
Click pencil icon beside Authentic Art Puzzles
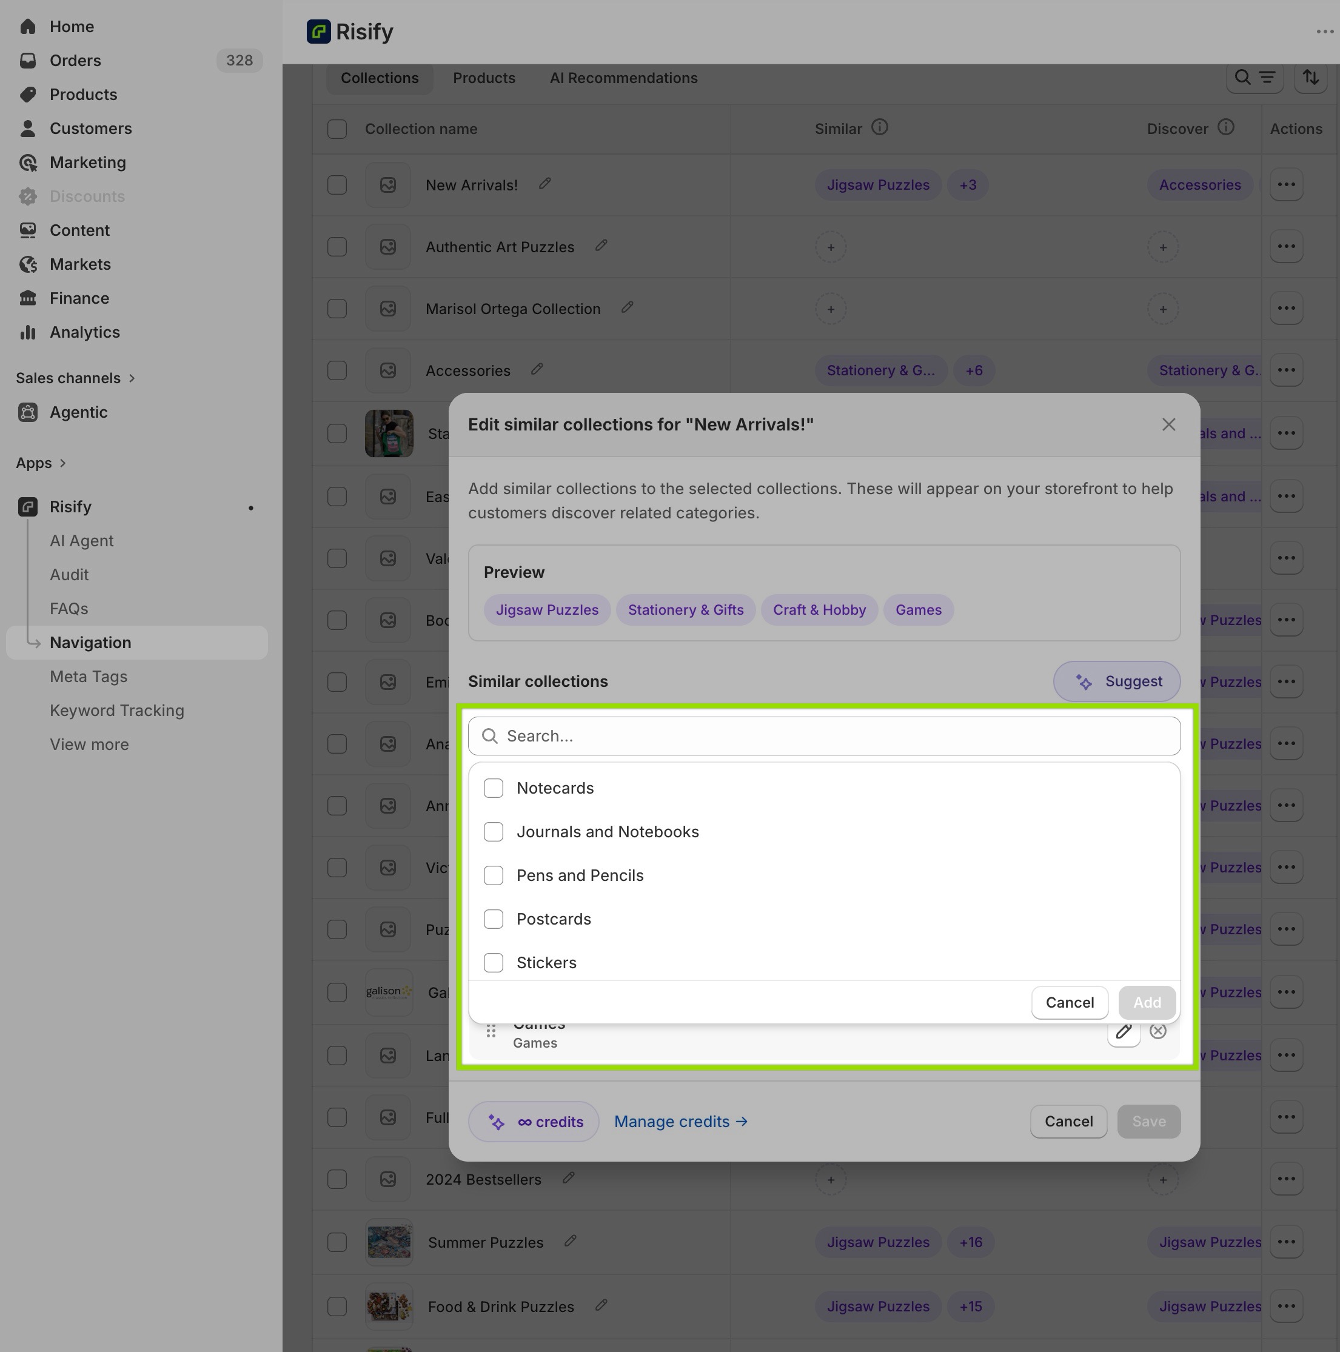[601, 245]
